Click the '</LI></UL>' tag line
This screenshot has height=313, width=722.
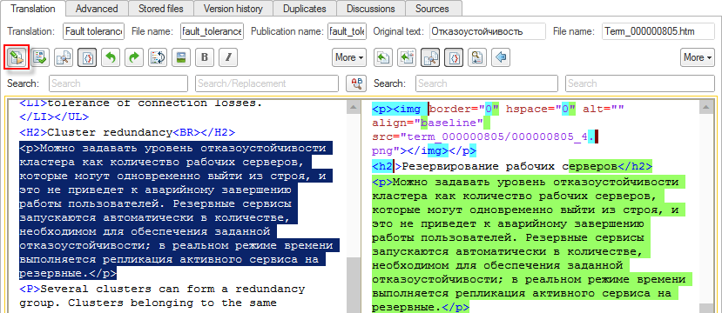pyautogui.click(x=54, y=117)
